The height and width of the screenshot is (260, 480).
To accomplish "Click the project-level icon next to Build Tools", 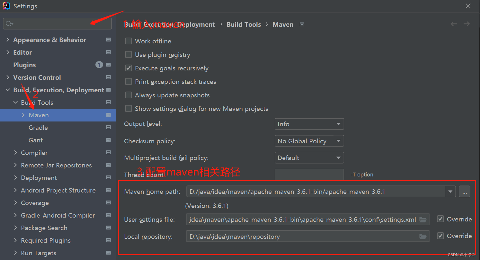I will [x=109, y=103].
